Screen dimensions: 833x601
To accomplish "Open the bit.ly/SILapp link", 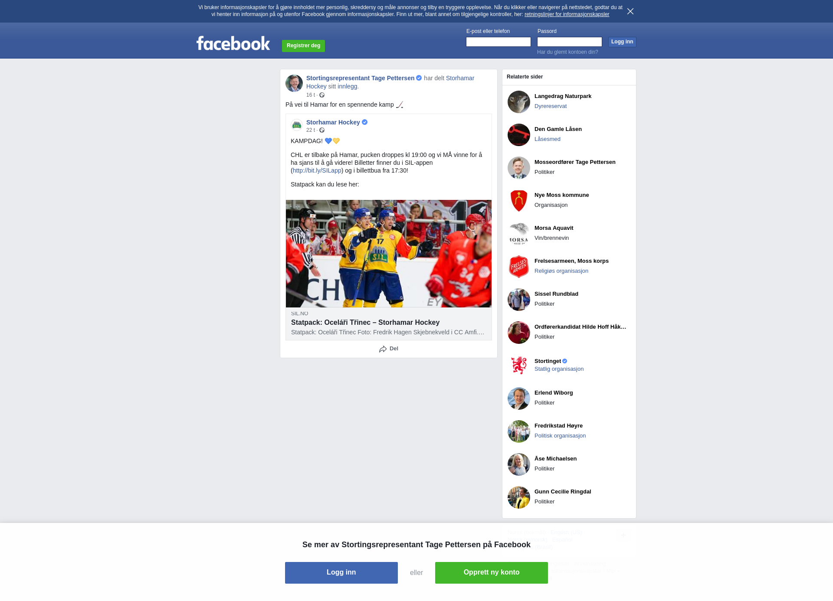I will tap(317, 170).
